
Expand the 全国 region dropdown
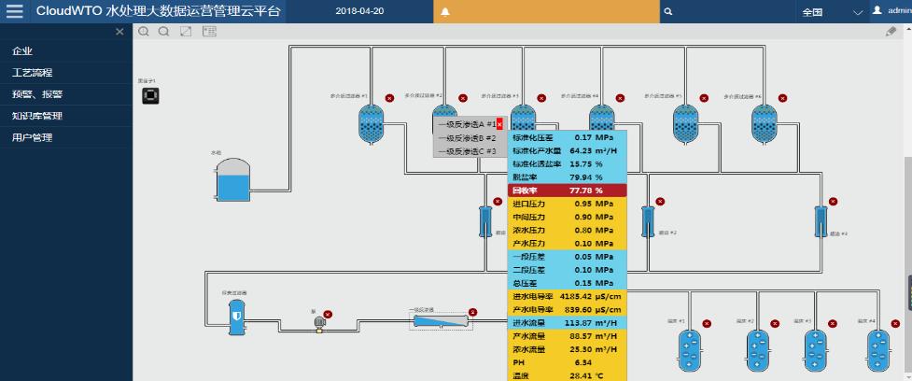(x=858, y=13)
